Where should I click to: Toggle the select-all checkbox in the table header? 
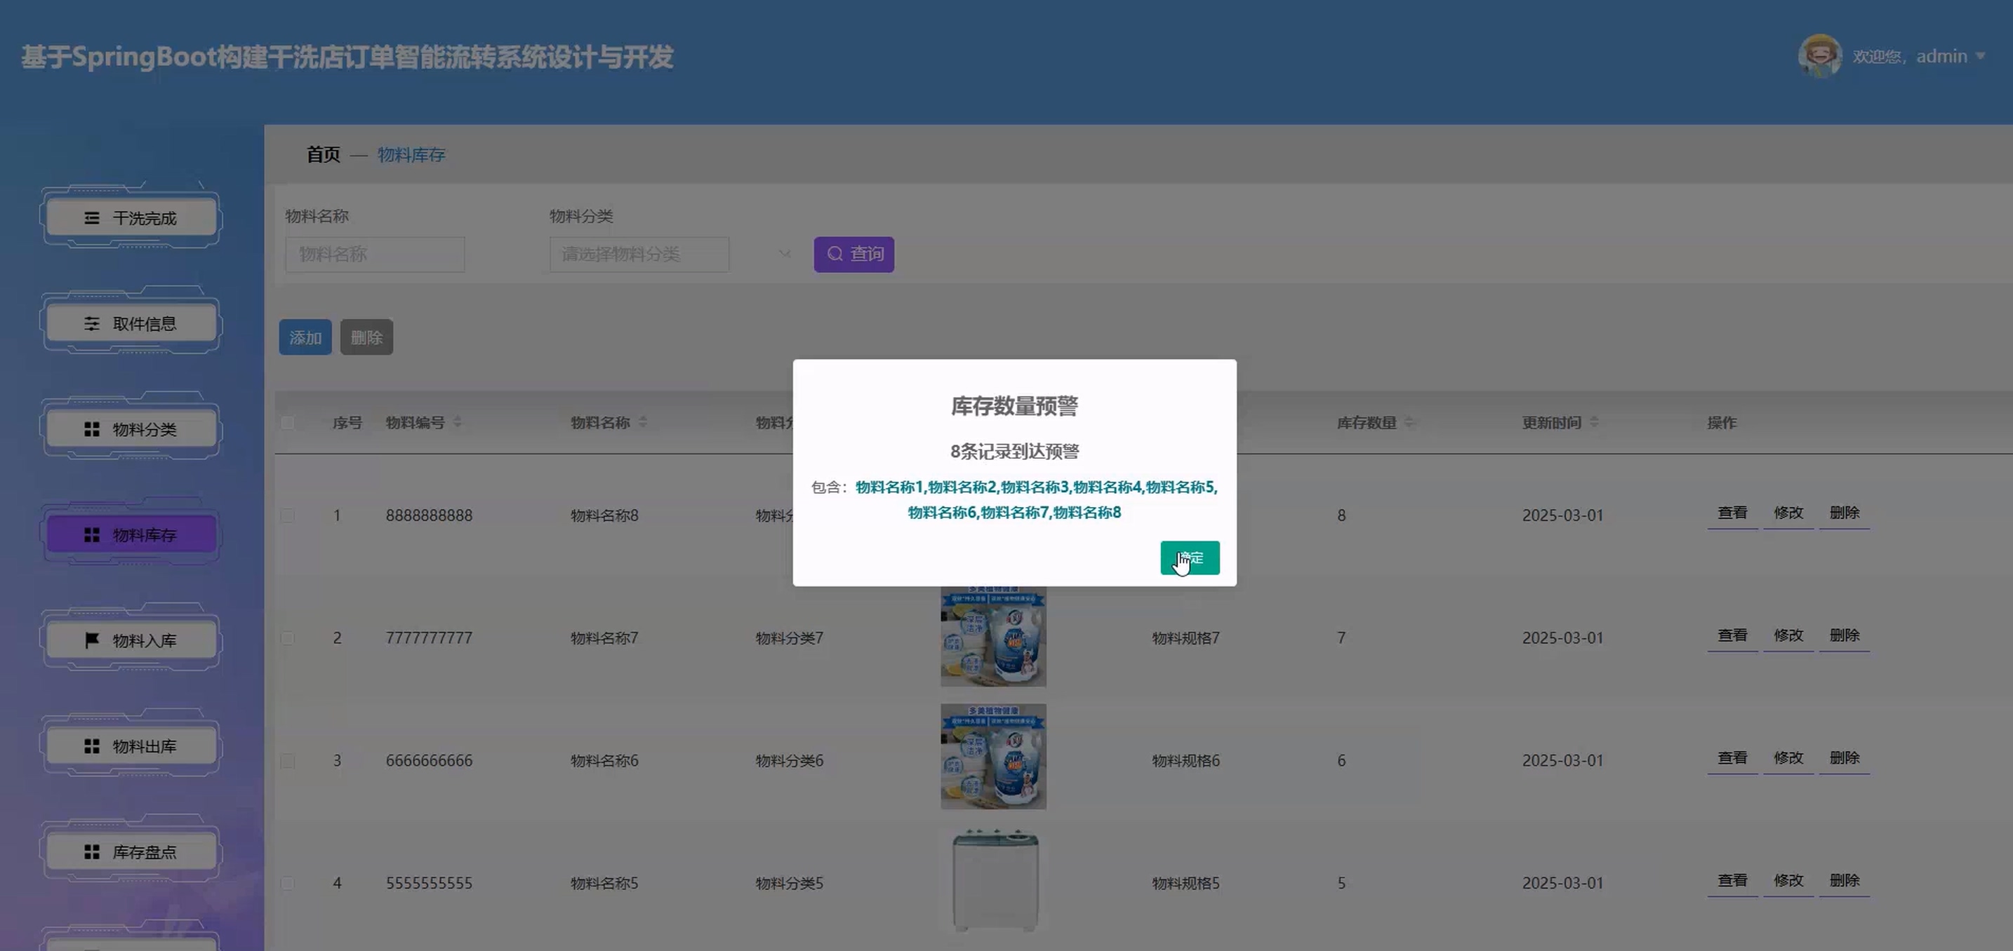(288, 423)
